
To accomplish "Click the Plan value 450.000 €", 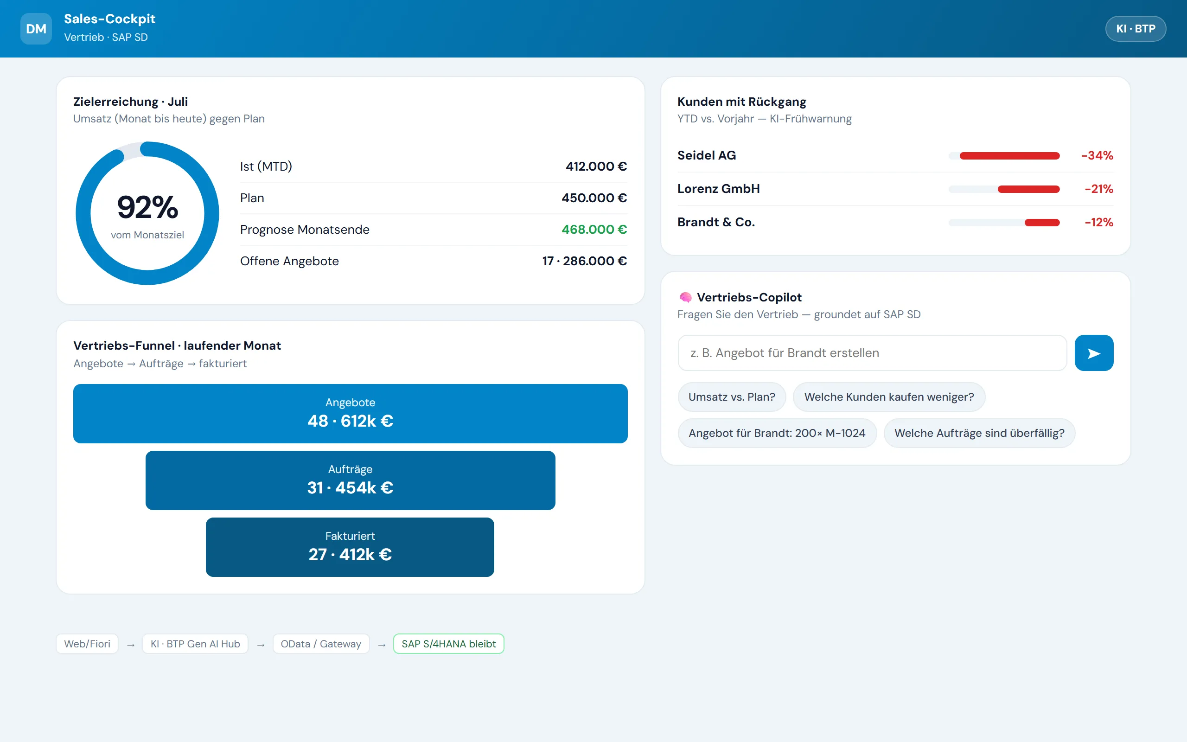I will coord(594,198).
